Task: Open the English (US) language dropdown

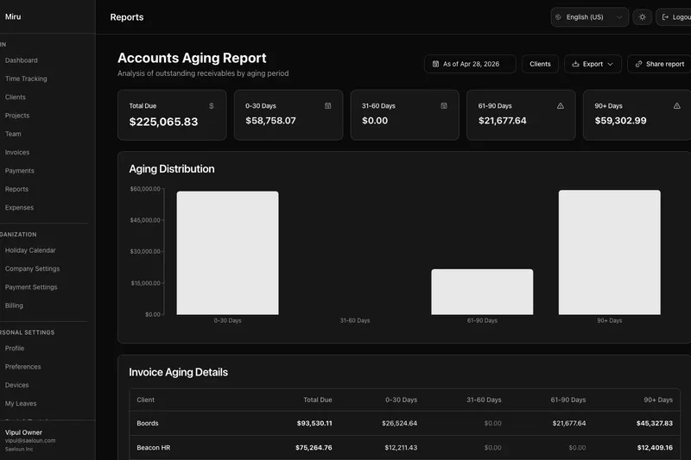Action: pos(590,17)
